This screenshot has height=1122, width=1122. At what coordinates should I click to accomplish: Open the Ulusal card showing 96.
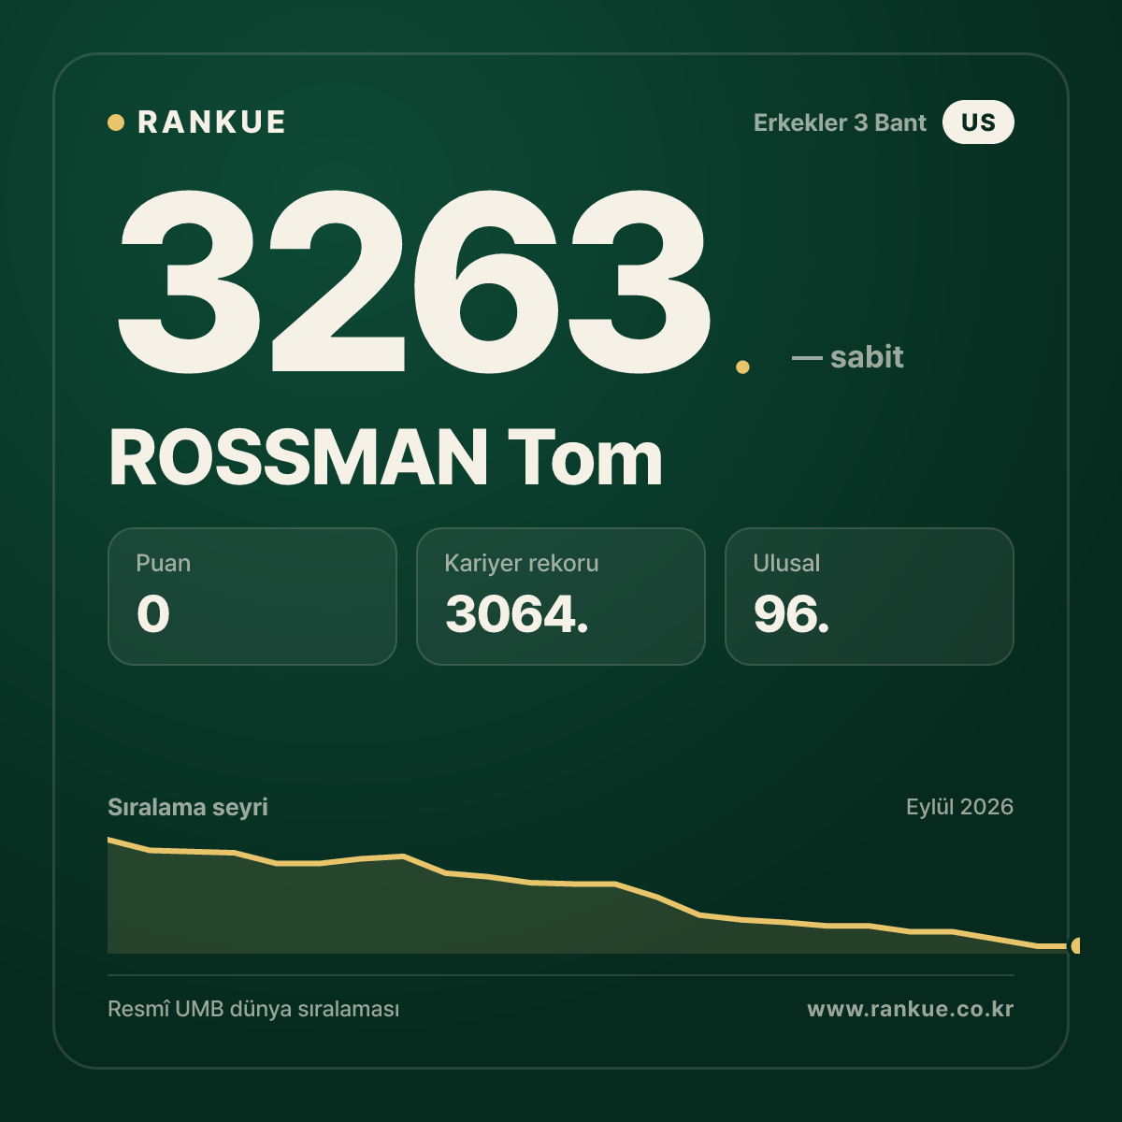870,597
